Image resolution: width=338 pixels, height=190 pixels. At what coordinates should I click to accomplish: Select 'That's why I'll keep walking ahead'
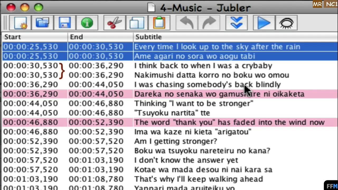[x=170, y=179]
